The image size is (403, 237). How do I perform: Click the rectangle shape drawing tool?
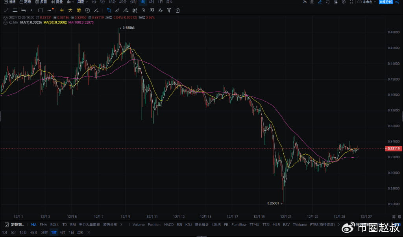point(41,10)
